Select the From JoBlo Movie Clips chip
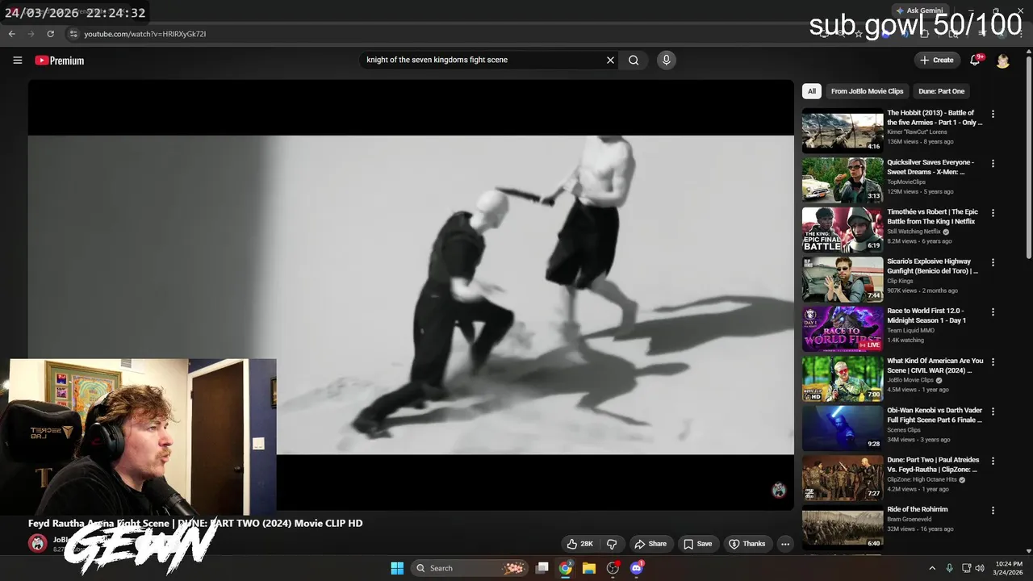This screenshot has height=581, width=1033. [x=868, y=91]
